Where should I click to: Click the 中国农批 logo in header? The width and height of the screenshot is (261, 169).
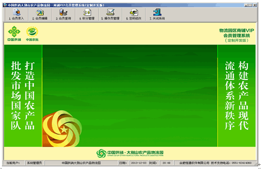click(x=32, y=34)
